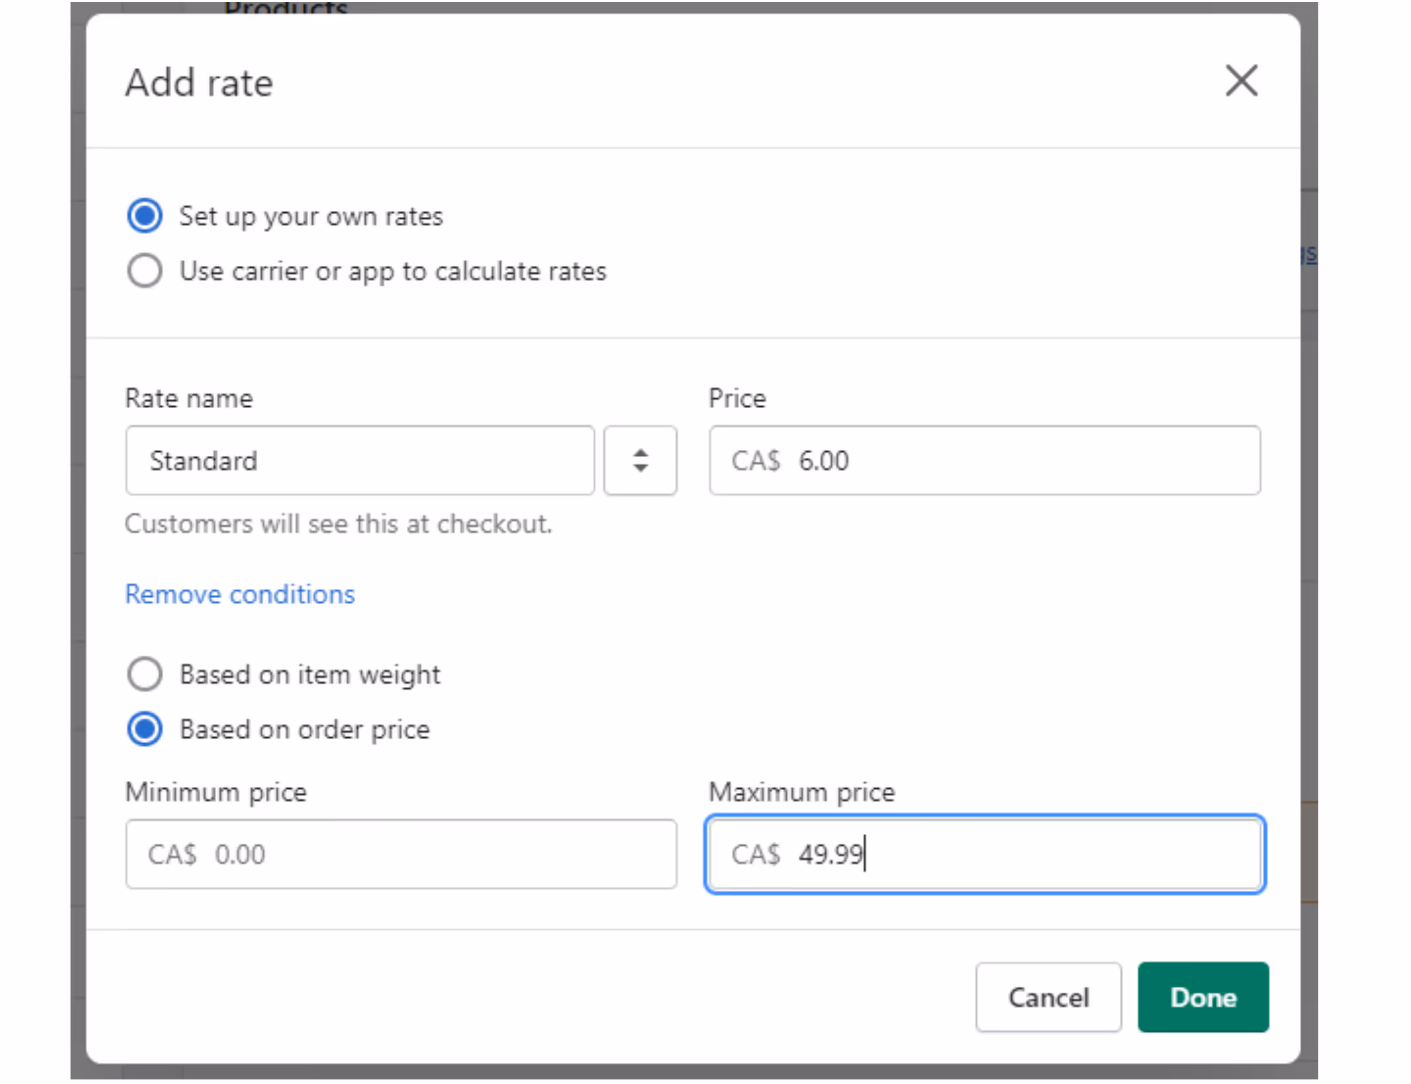This screenshot has width=1411, height=1084.
Task: Open the rate name suggestions dropdown arrows
Action: click(640, 460)
